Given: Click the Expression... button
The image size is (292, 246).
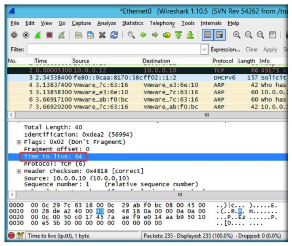Looking at the screenshot, I should point(225,49).
